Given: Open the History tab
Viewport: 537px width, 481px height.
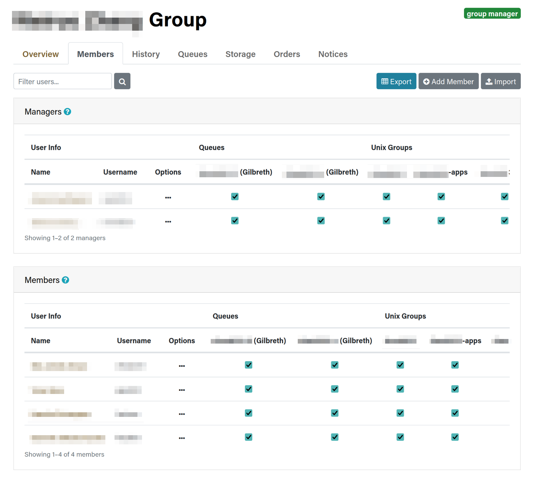Looking at the screenshot, I should 146,54.
